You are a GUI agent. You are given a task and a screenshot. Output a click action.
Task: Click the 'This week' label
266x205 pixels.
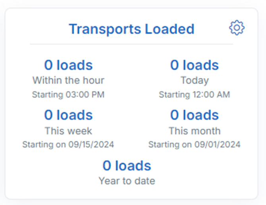tap(68, 131)
